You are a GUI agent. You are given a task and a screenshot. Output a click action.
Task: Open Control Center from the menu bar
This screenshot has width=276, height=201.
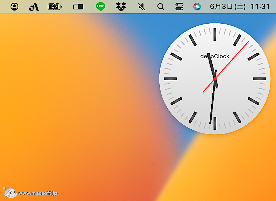pyautogui.click(x=179, y=7)
